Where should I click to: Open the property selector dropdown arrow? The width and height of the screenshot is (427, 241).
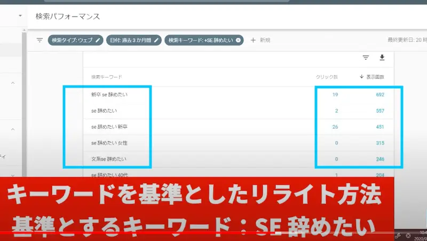(x=20, y=16)
